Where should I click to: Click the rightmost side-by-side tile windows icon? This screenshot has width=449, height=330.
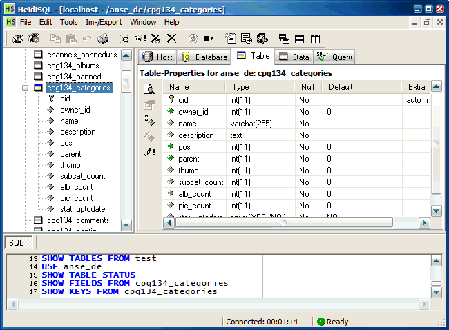point(315,39)
